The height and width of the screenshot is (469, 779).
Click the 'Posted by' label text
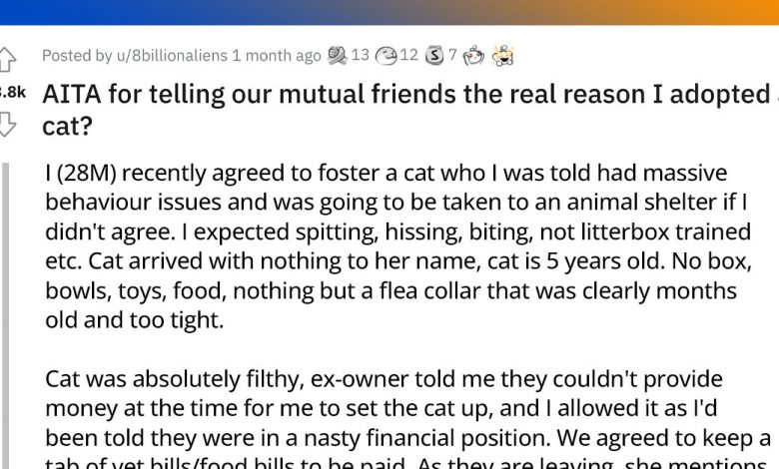77,56
